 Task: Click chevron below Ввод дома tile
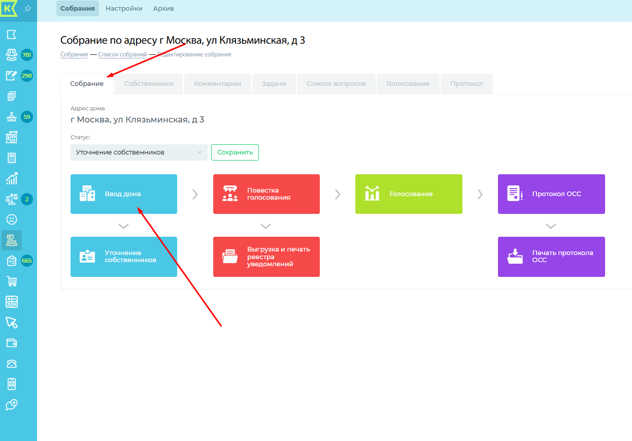pyautogui.click(x=123, y=226)
